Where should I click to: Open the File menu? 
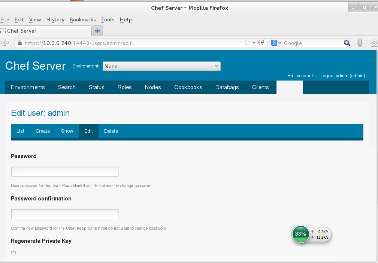coord(4,20)
